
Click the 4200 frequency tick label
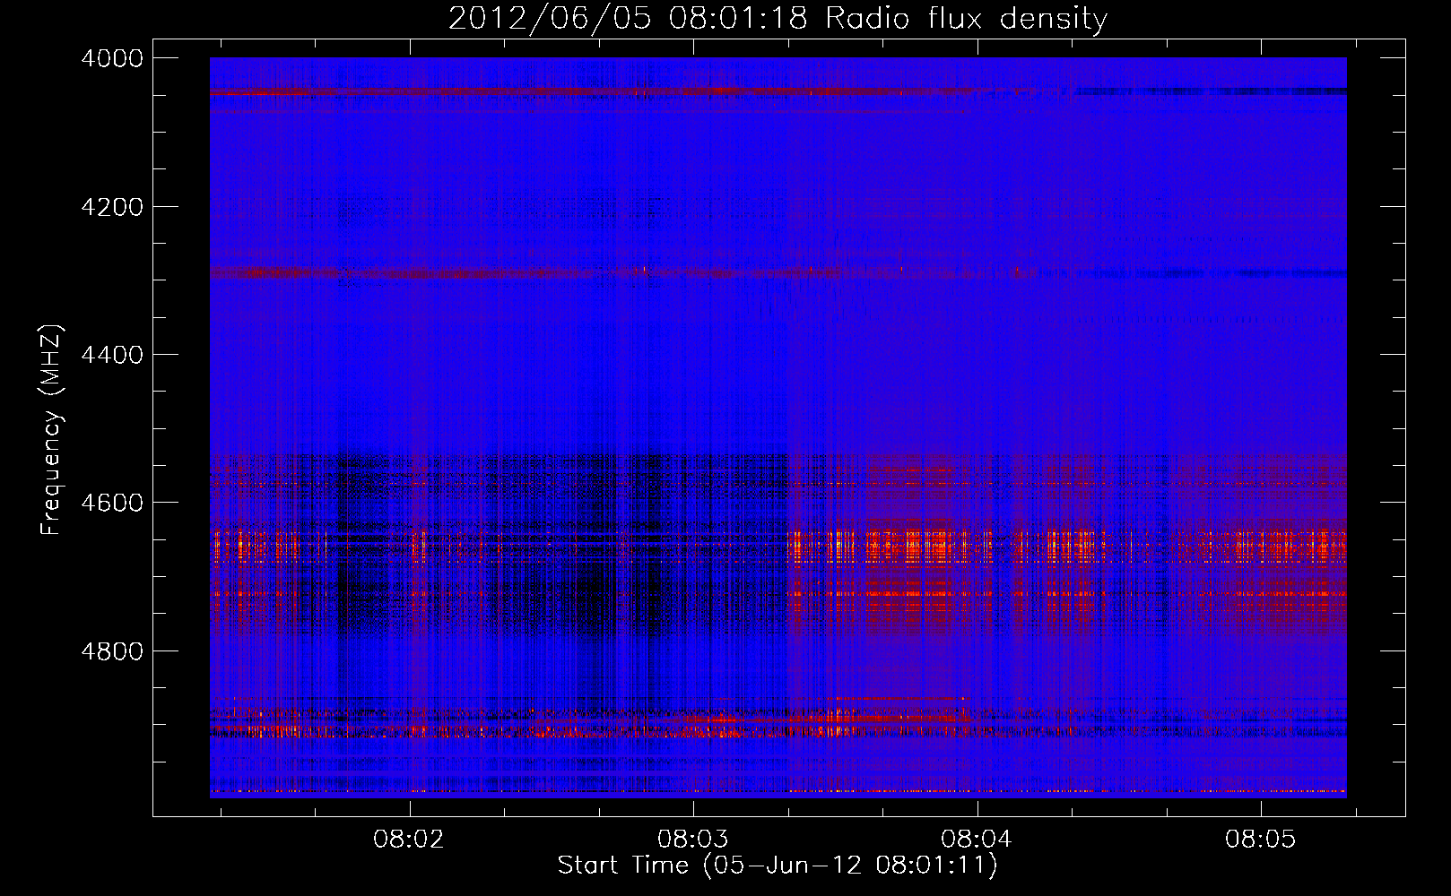point(112,207)
